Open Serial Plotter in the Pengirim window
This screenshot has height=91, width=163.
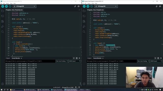pyautogui.click(x=157, y=6)
